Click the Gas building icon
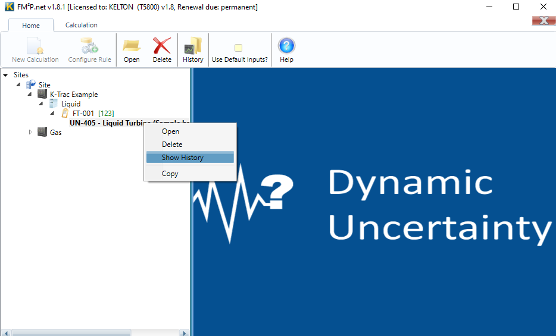 click(42, 132)
